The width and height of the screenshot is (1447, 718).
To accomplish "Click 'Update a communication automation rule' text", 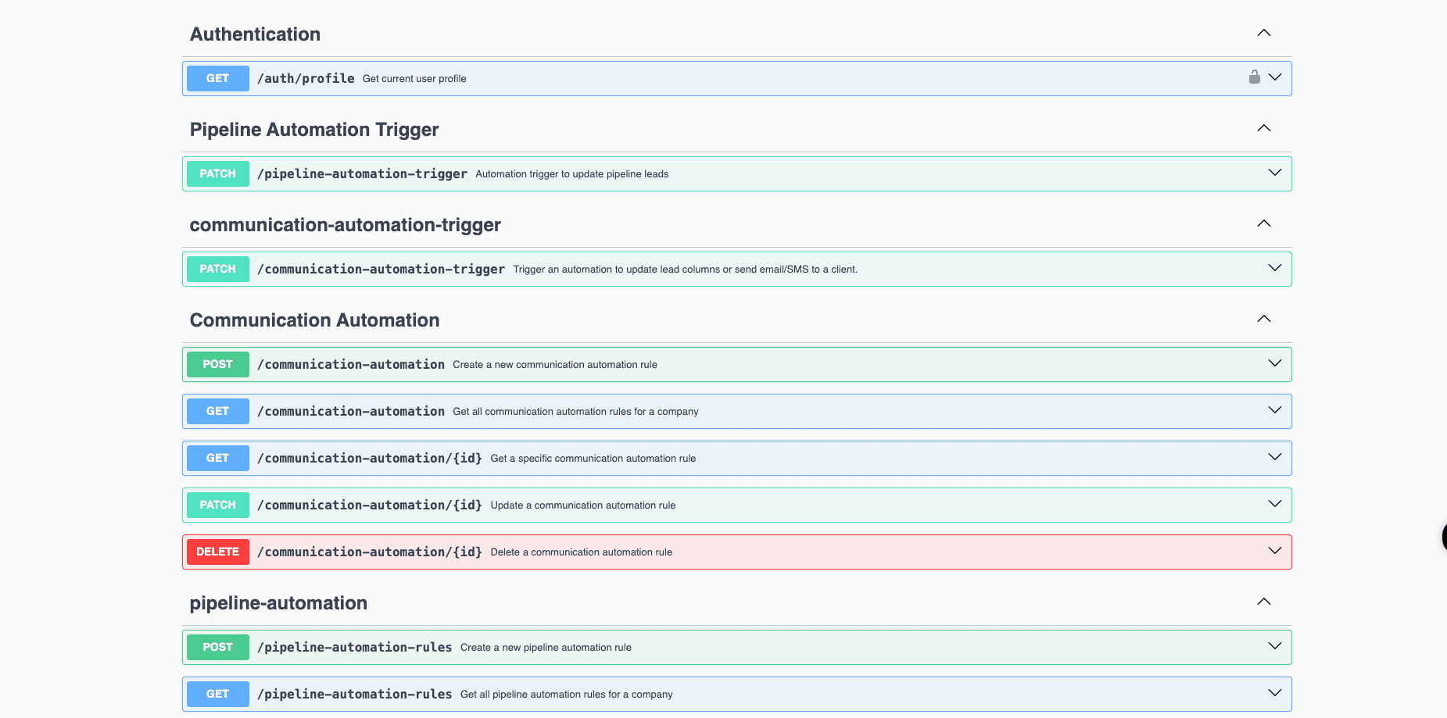I will 583,505.
